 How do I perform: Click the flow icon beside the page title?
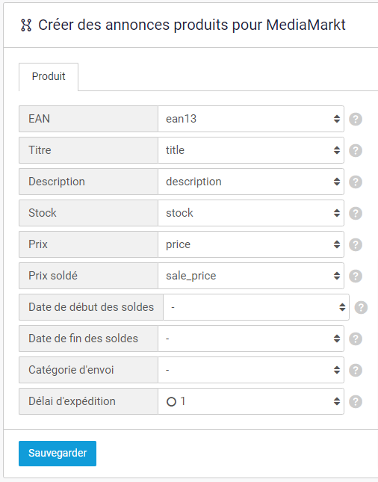pos(26,25)
